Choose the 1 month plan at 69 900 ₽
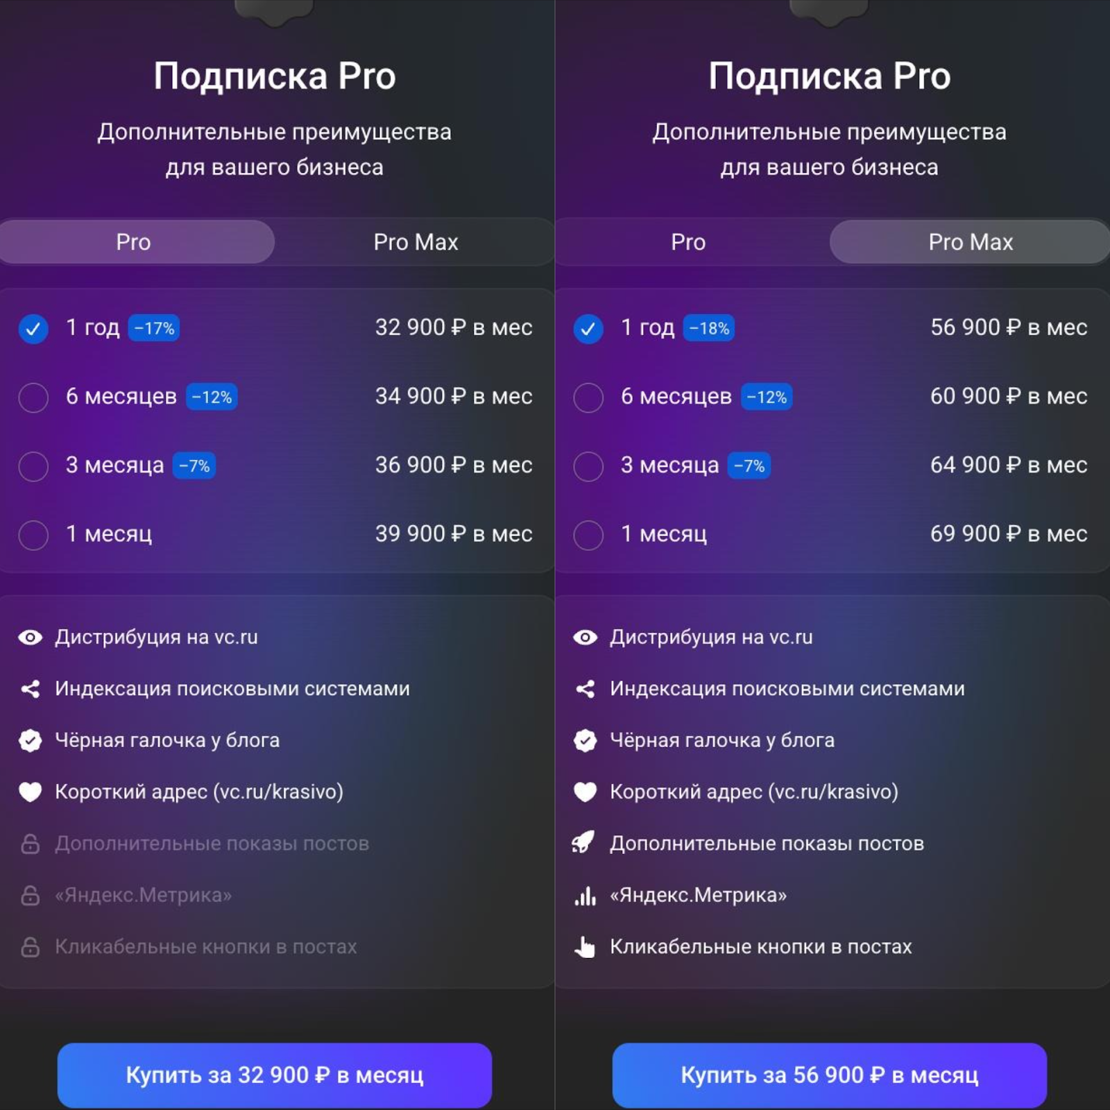1110x1110 pixels. pos(588,535)
